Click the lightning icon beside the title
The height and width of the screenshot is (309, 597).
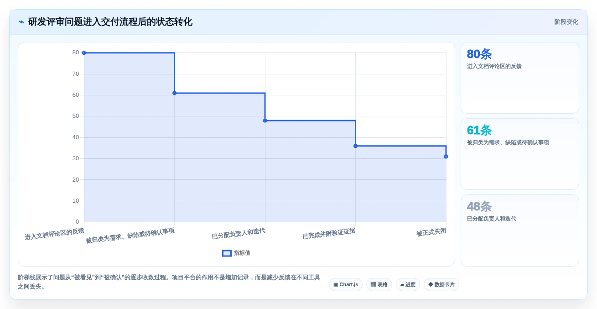pyautogui.click(x=21, y=22)
